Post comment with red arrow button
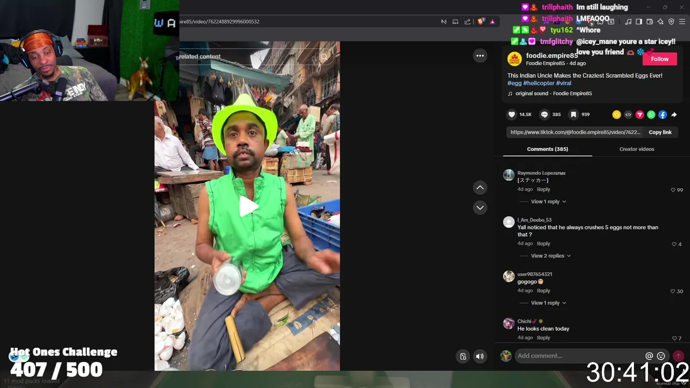The image size is (690, 388). [x=678, y=356]
